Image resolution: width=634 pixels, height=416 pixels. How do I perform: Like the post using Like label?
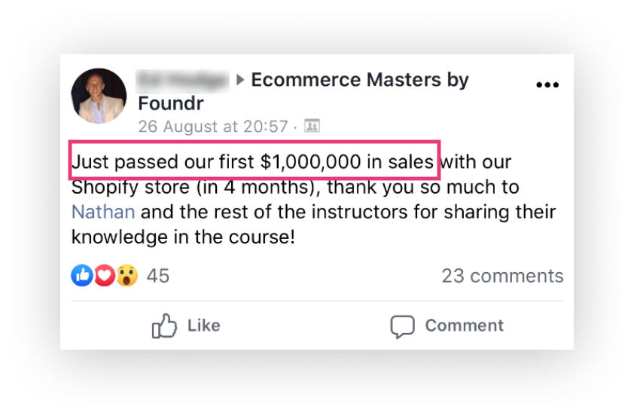[x=204, y=326]
